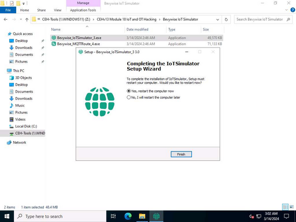Click the Manage contextual tab
Screen dimensions: 296x222
click(83, 3)
